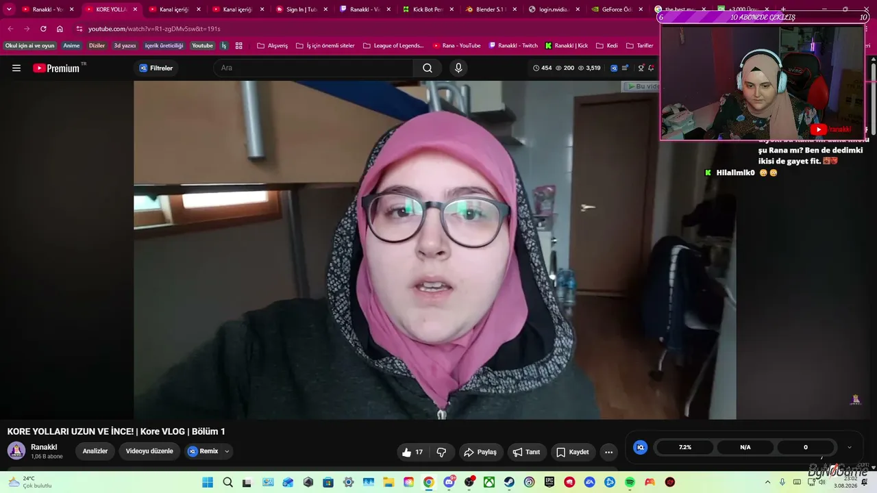Toggle the Okul için ai ve oyun group
Viewport: 877px width, 493px height.
pos(30,46)
